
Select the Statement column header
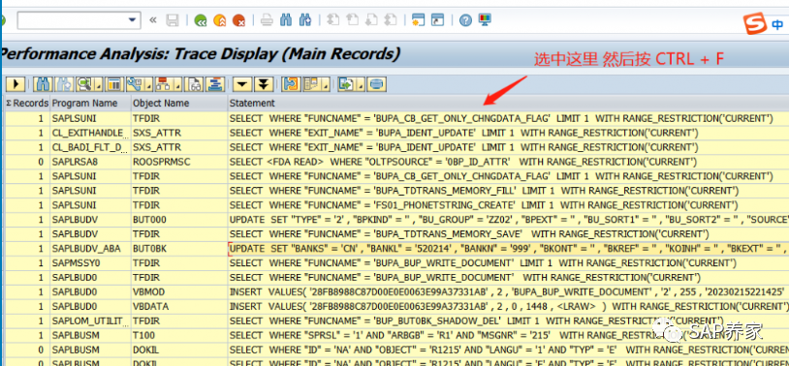tap(508, 103)
